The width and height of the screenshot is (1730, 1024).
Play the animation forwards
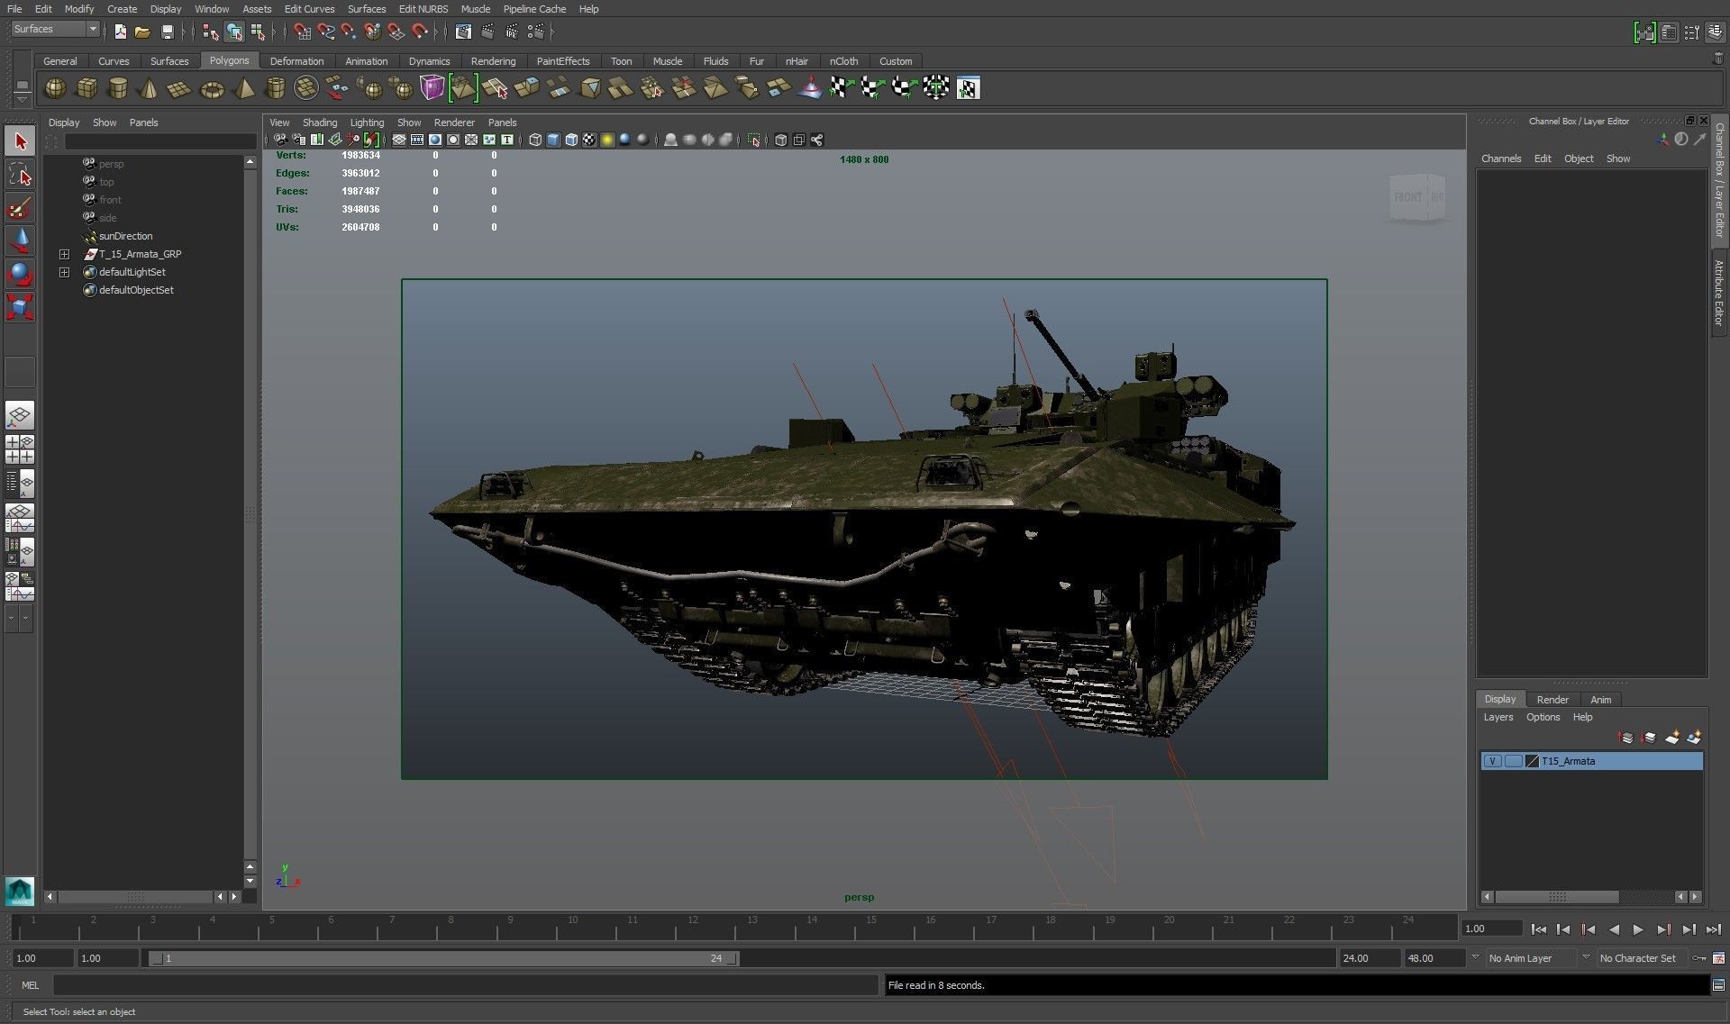coord(1638,929)
